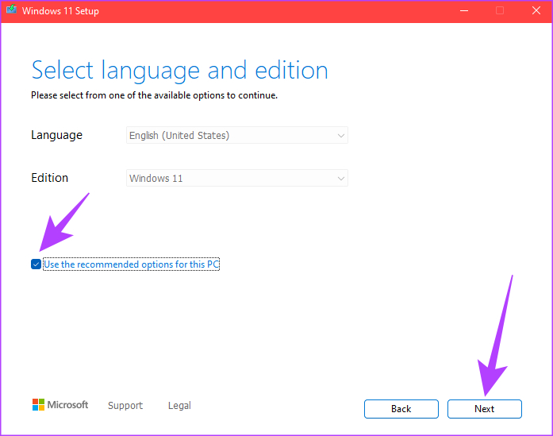The height and width of the screenshot is (436, 553).
Task: Go to the next setup step
Action: tap(484, 409)
